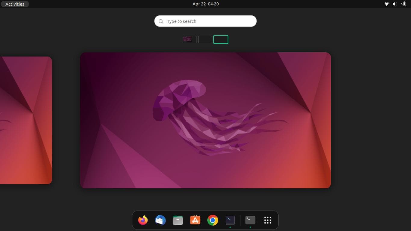
Task: Click the Wi-Fi status icon in top bar
Action: [387, 4]
